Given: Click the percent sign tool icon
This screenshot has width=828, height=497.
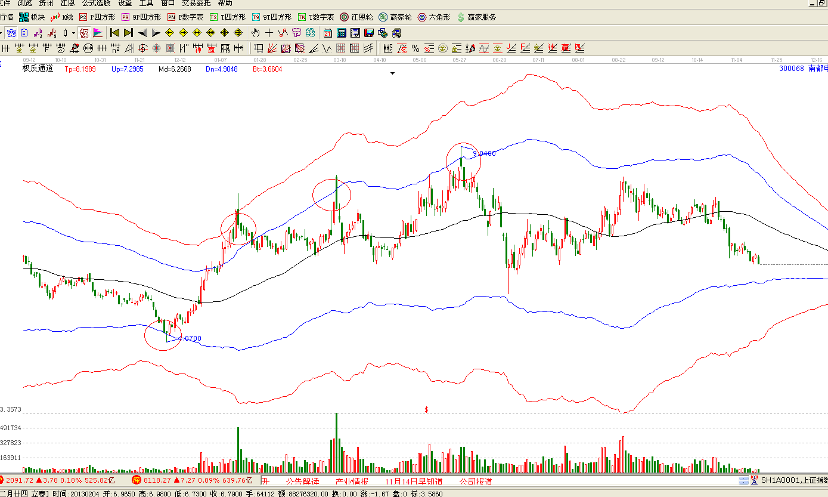Looking at the screenshot, I should click(415, 48).
